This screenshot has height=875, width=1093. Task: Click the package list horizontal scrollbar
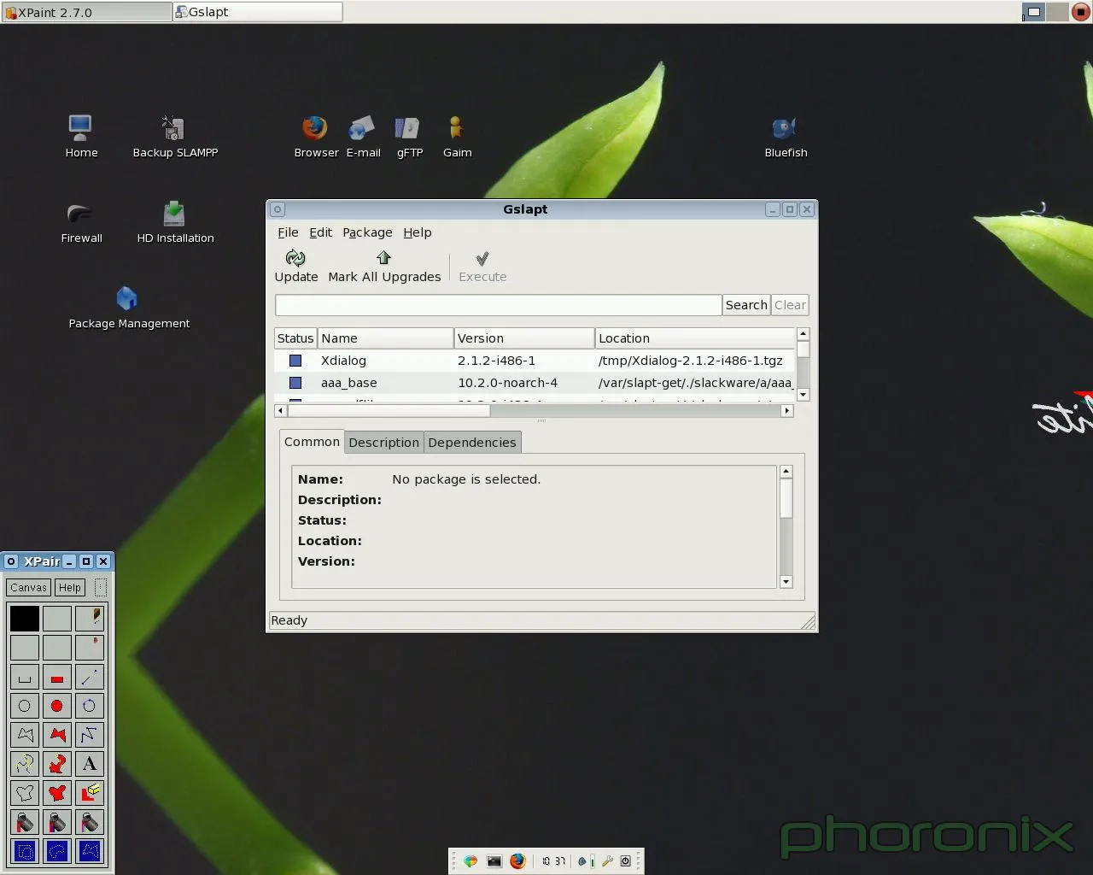534,411
